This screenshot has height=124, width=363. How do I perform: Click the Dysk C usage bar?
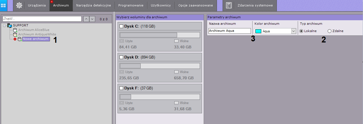(x=160, y=35)
